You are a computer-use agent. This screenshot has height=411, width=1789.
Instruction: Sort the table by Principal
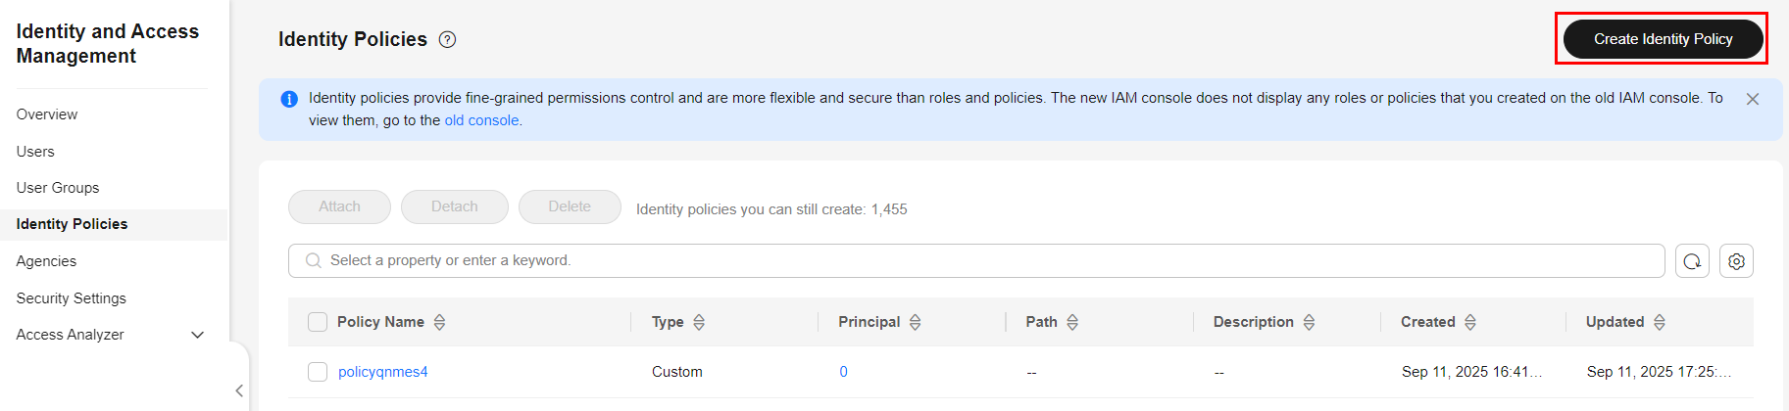coord(916,322)
